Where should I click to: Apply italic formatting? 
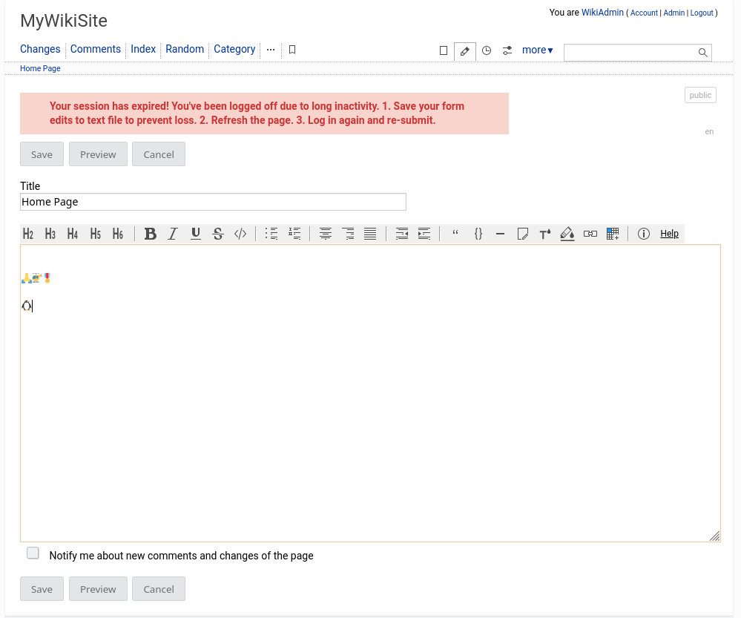click(173, 234)
